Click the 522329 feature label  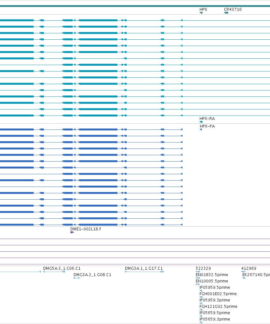click(x=203, y=268)
